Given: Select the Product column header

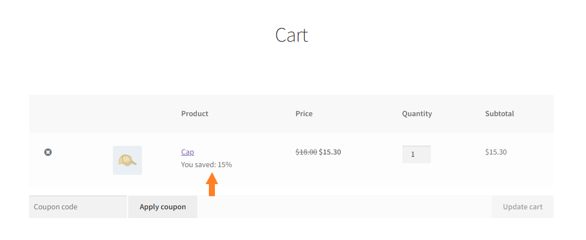Looking at the screenshot, I should point(195,113).
